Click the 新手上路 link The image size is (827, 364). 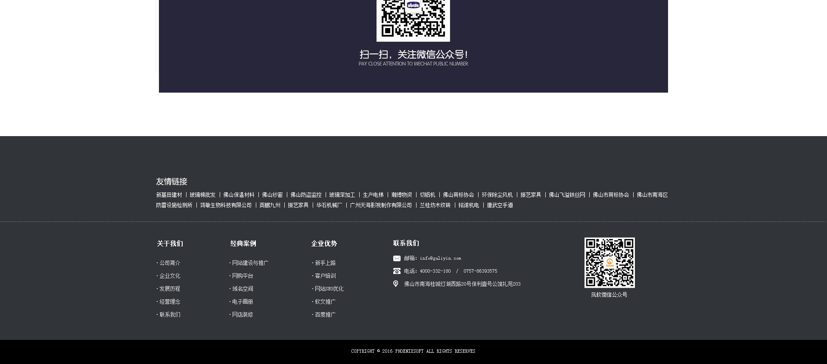[325, 263]
